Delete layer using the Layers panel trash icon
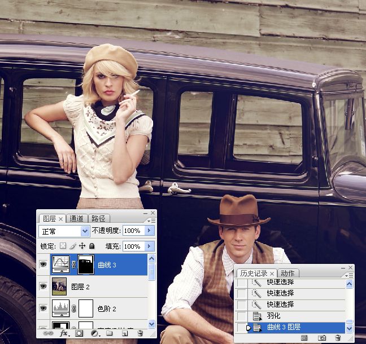366x344 pixels. [139, 333]
